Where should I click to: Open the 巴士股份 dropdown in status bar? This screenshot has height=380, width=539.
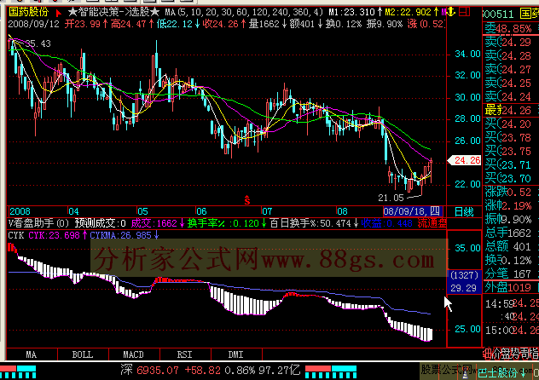503,373
